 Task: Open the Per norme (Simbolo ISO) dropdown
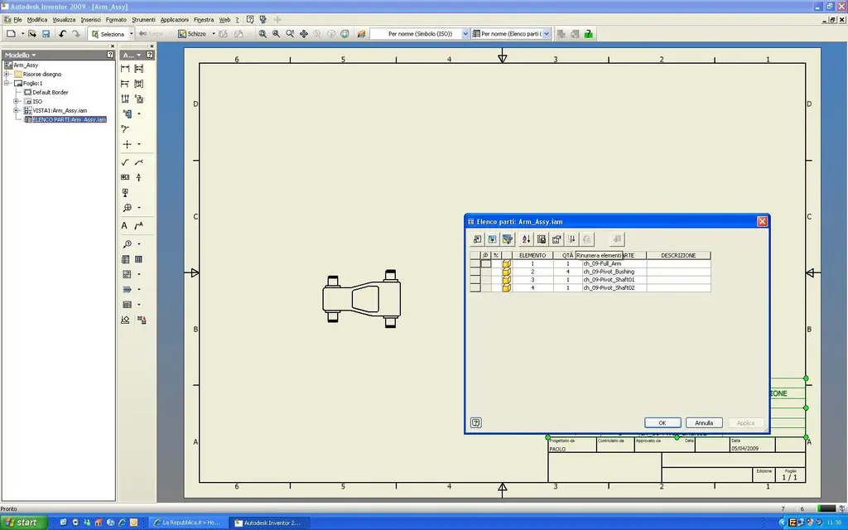pos(465,33)
